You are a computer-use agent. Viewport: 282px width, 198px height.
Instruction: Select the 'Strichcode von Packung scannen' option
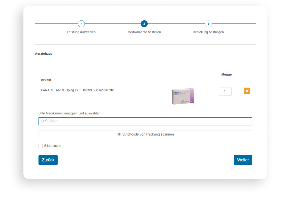click(145, 134)
